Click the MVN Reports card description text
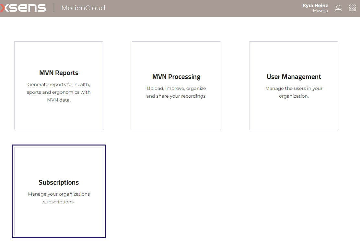Viewport: 360px width, 248px height. pyautogui.click(x=59, y=92)
